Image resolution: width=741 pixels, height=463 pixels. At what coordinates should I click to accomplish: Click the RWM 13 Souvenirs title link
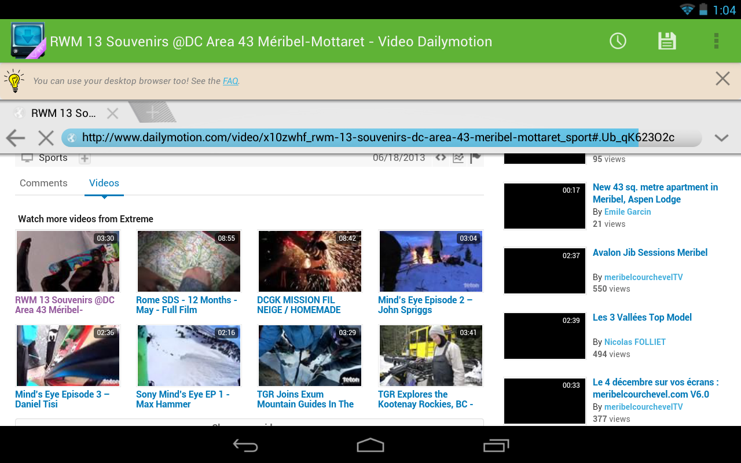pyautogui.click(x=65, y=305)
